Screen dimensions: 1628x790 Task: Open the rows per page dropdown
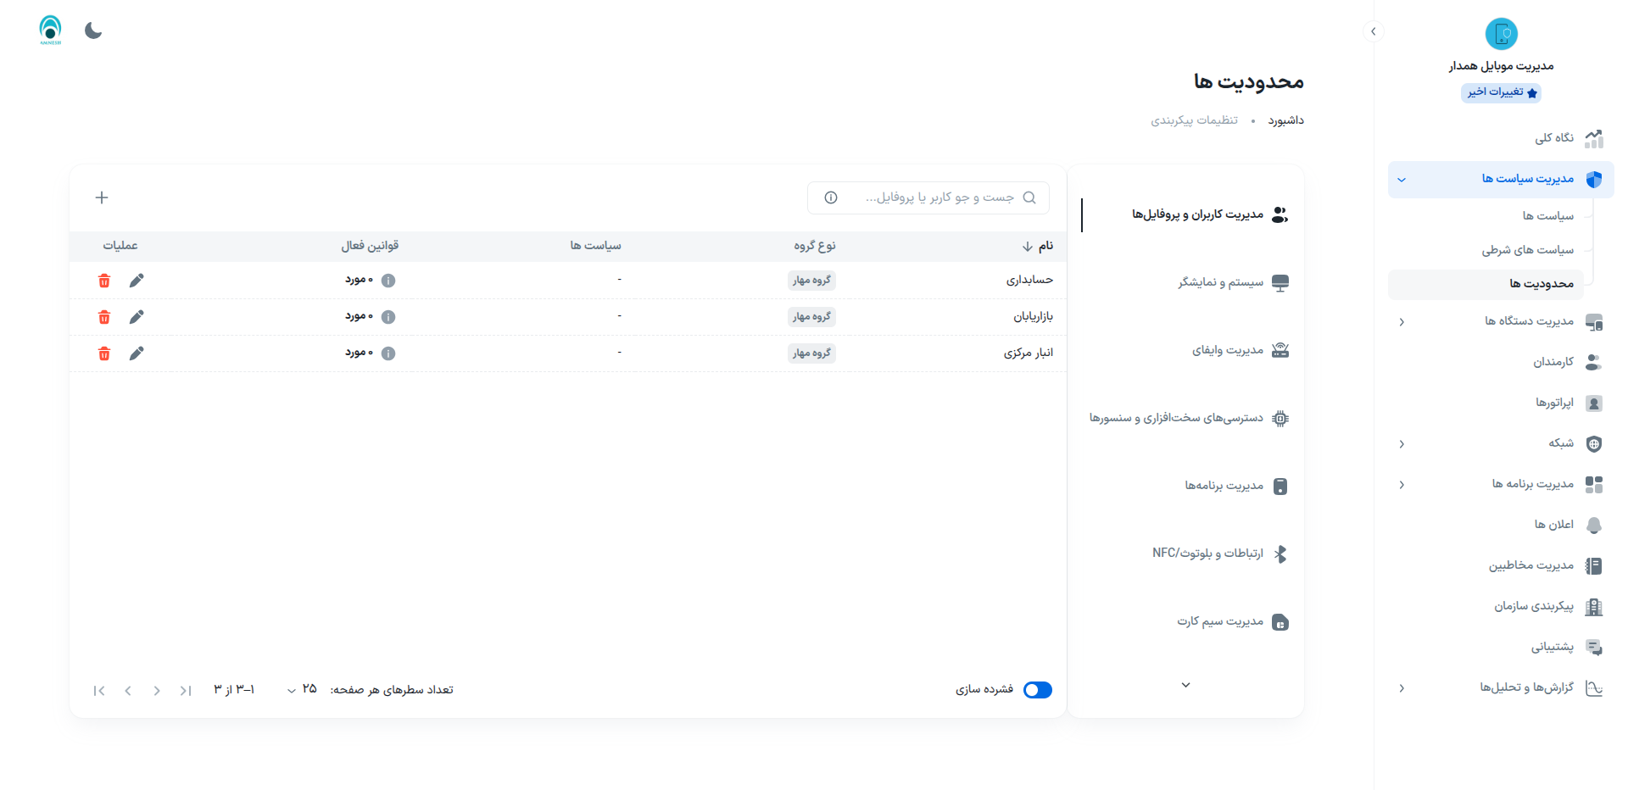click(x=301, y=690)
